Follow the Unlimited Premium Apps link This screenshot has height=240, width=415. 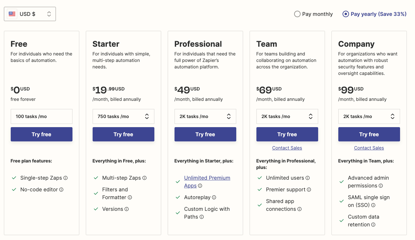(x=207, y=178)
